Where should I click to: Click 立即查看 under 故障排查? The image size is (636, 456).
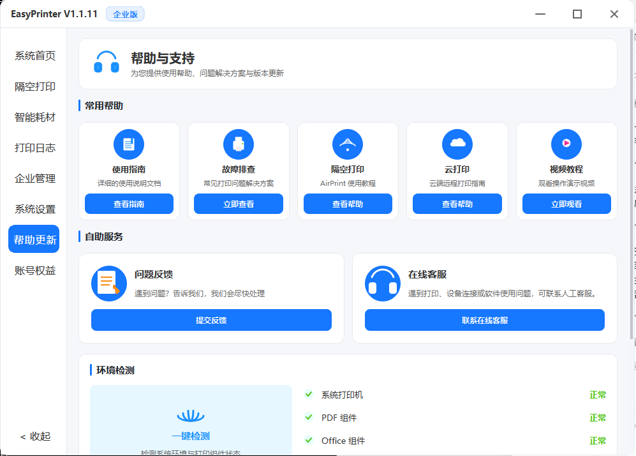[x=239, y=204]
